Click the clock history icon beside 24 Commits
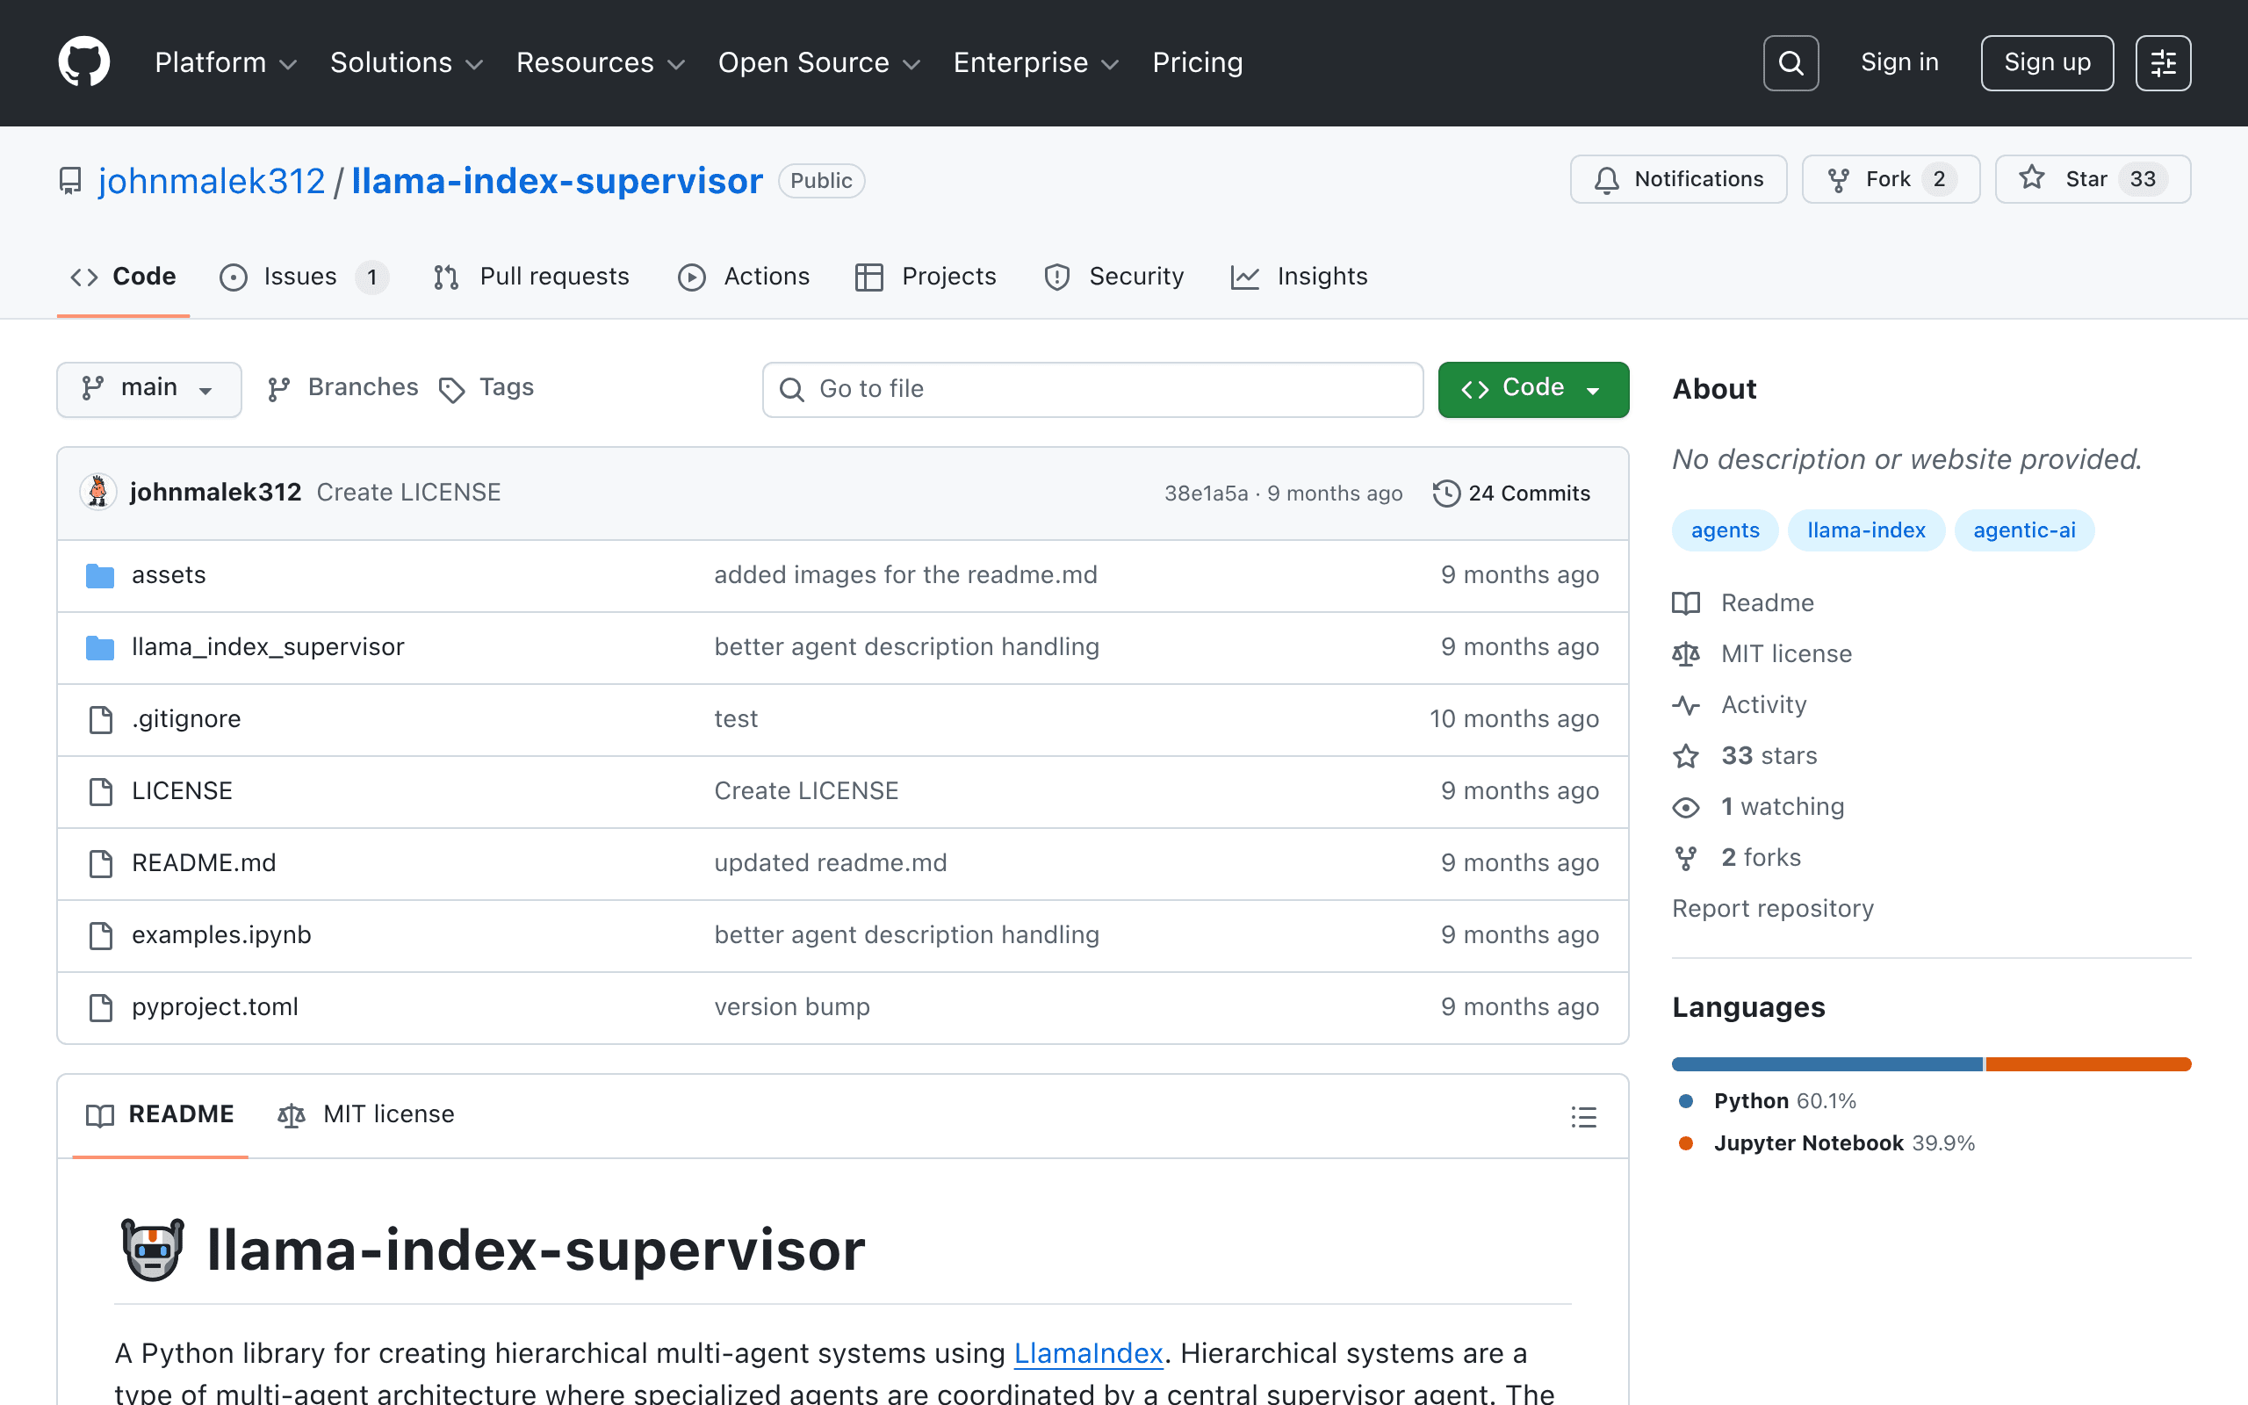Viewport: 2248px width, 1405px height. point(1445,494)
